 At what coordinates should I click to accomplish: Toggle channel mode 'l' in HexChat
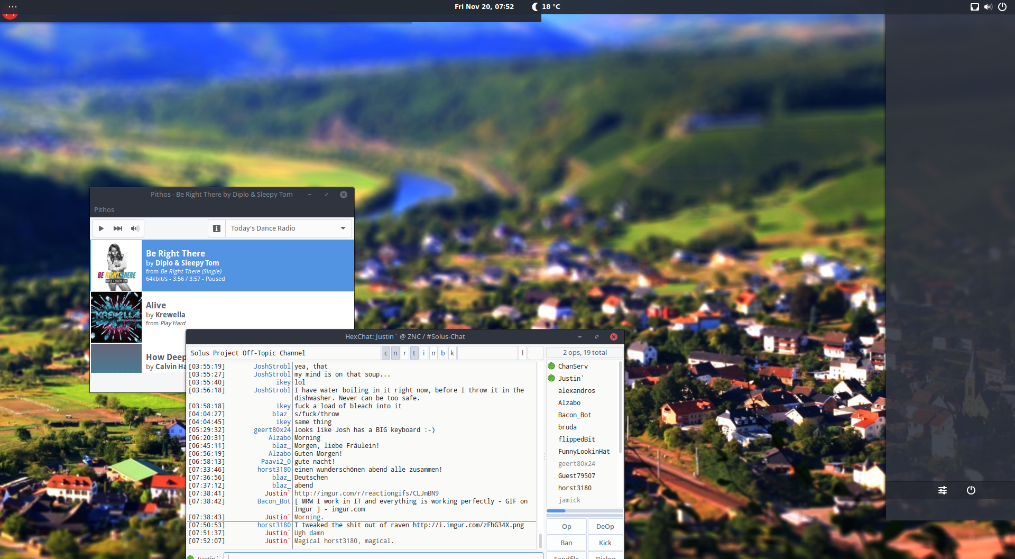[x=523, y=353]
